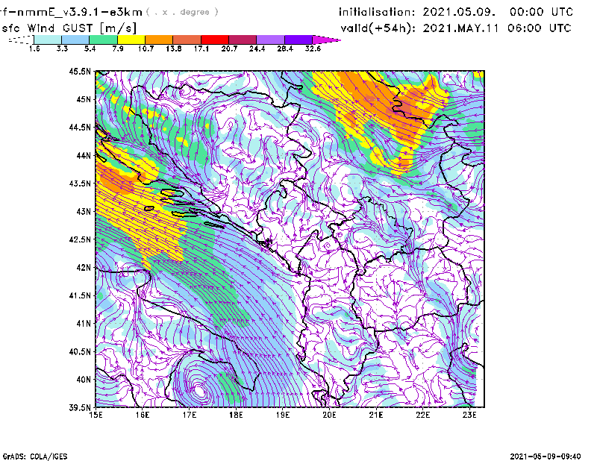The height and width of the screenshot is (461, 597).
Task: Click the 00:00 UTC initialisation time
Action: (542, 12)
